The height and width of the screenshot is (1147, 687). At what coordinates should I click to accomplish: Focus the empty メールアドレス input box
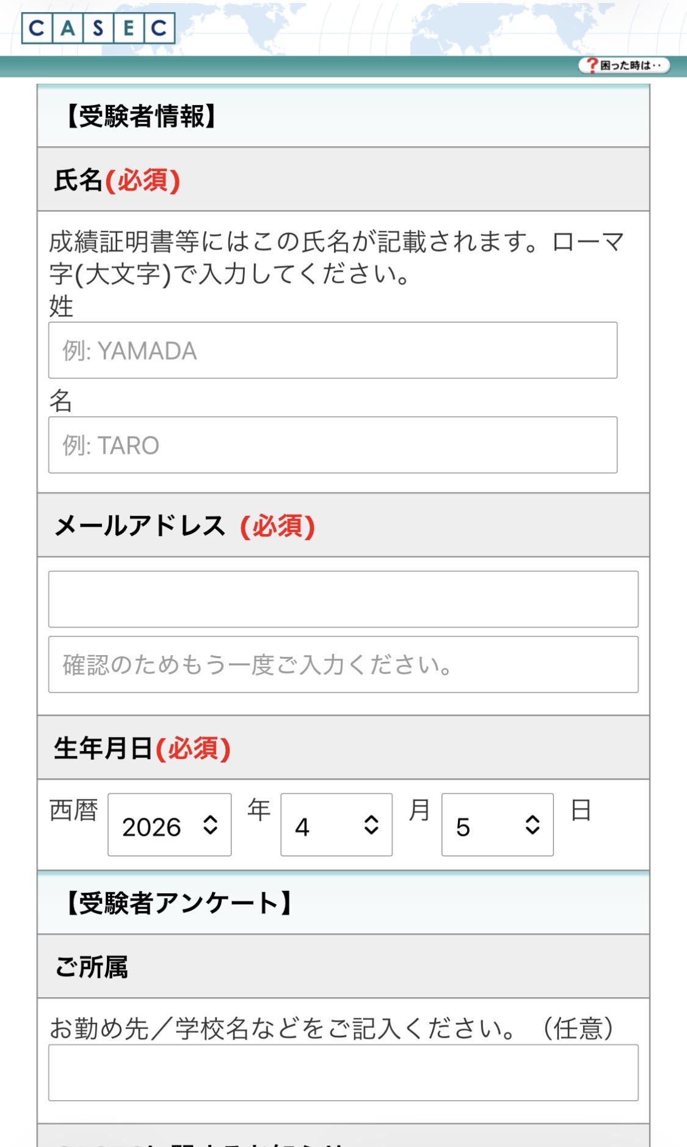(343, 599)
